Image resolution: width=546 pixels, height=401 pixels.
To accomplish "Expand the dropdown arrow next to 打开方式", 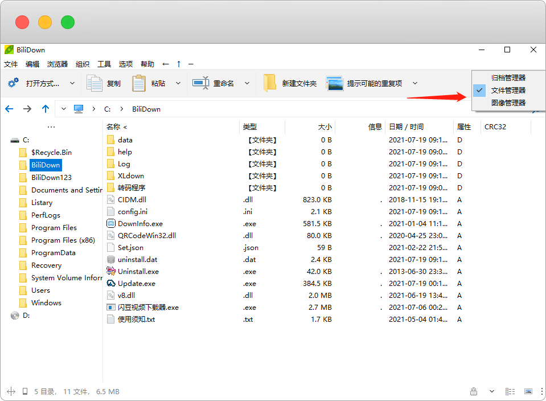I will tap(72, 83).
